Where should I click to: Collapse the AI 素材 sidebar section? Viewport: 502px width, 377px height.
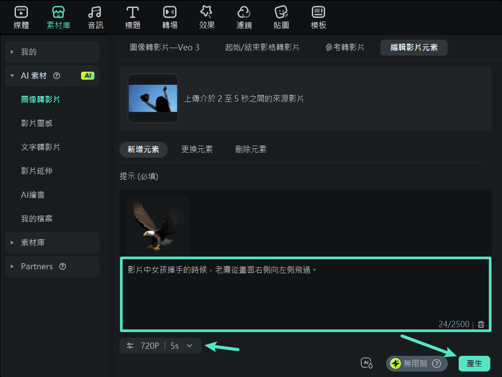(12, 75)
